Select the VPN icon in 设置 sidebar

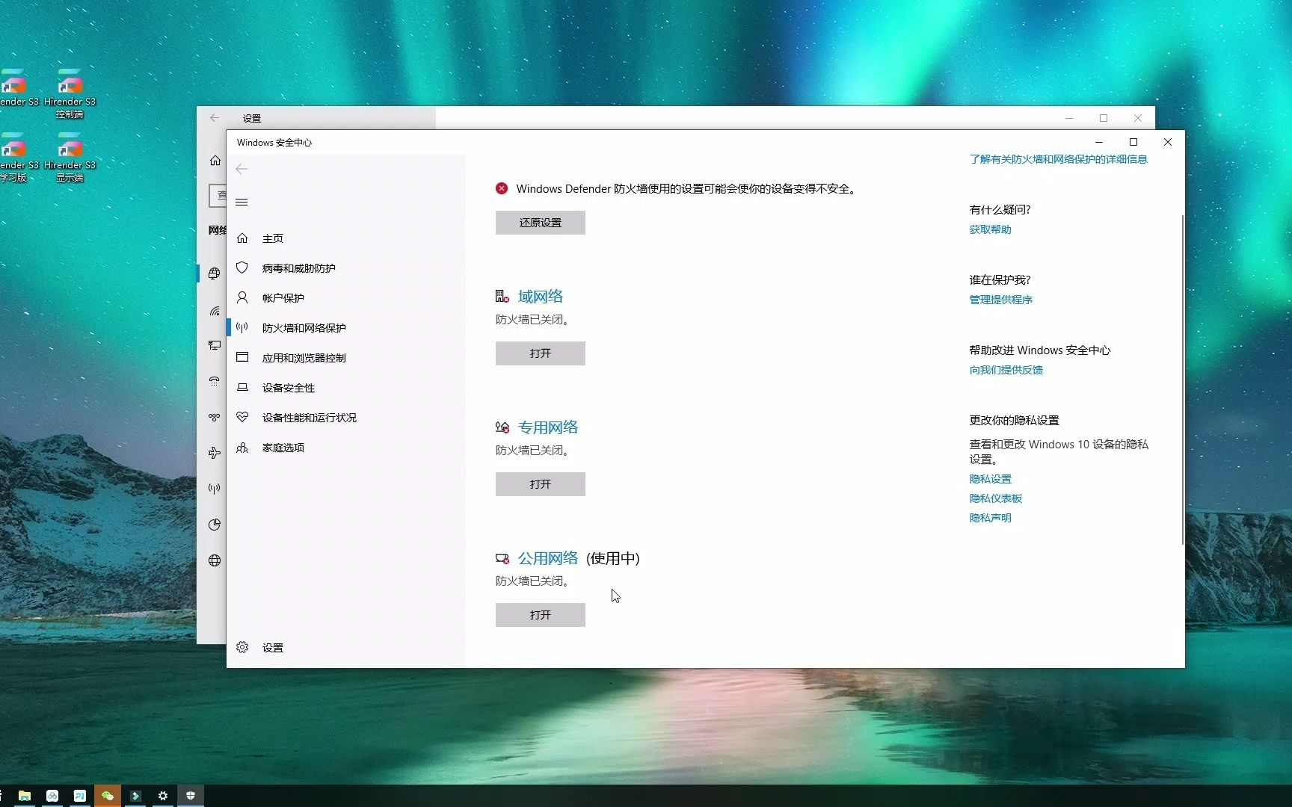coord(215,417)
